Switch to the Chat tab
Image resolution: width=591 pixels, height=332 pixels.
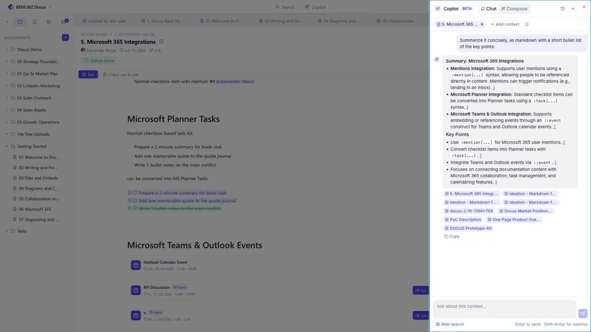489,9
